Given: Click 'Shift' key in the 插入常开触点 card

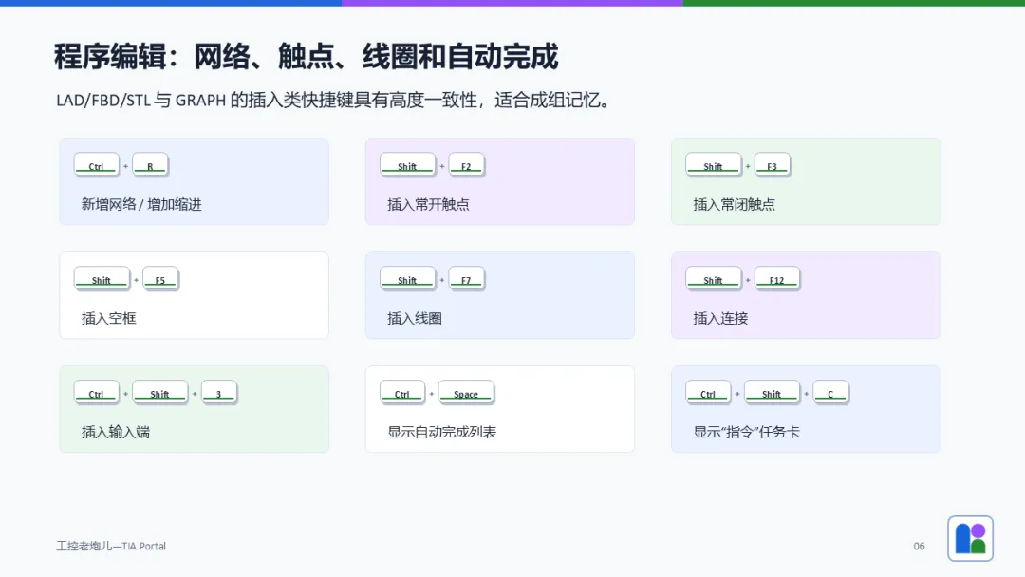Looking at the screenshot, I should click(407, 165).
